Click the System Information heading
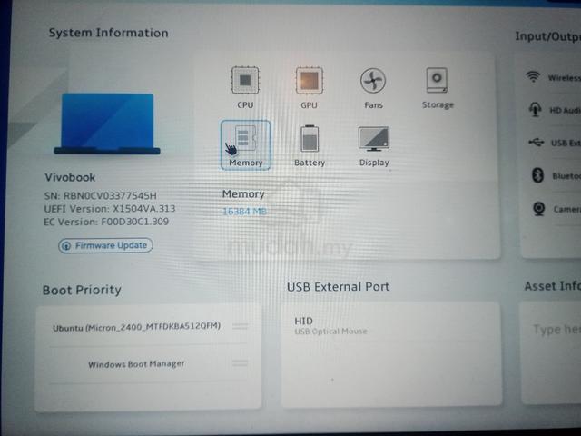Screen dimensions: 581x436 [x=109, y=33]
